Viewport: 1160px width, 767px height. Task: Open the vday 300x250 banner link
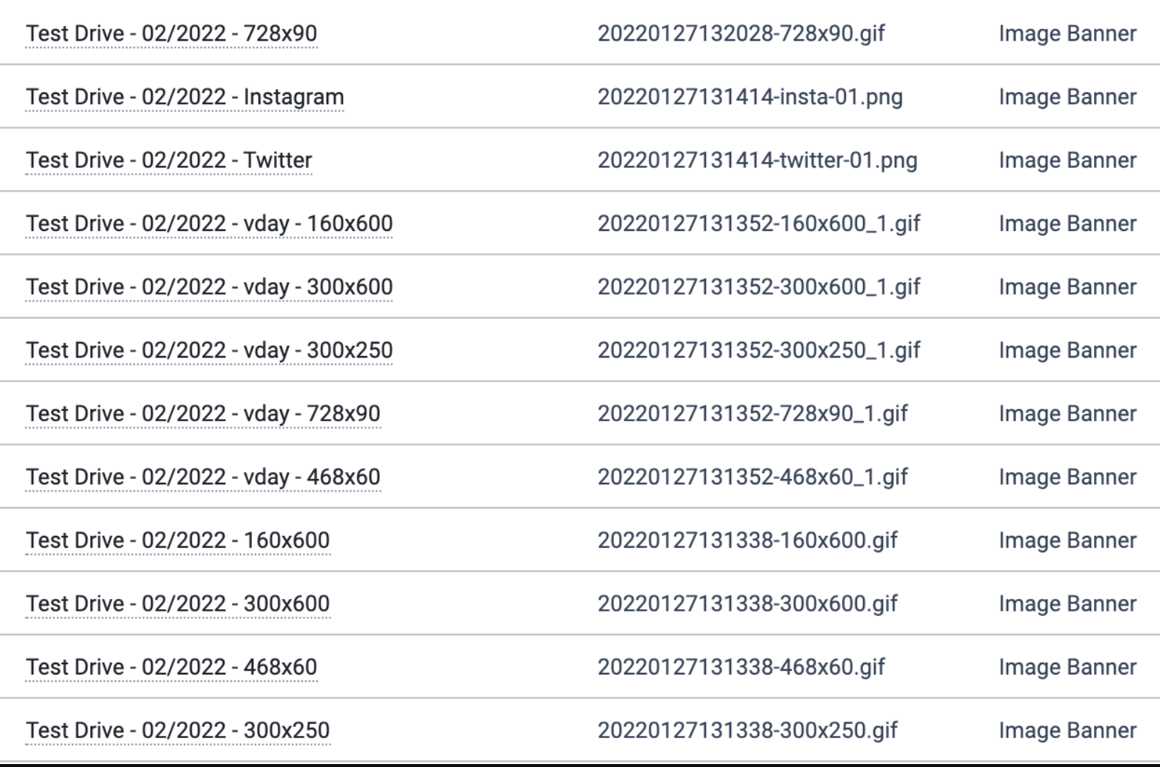coord(210,350)
